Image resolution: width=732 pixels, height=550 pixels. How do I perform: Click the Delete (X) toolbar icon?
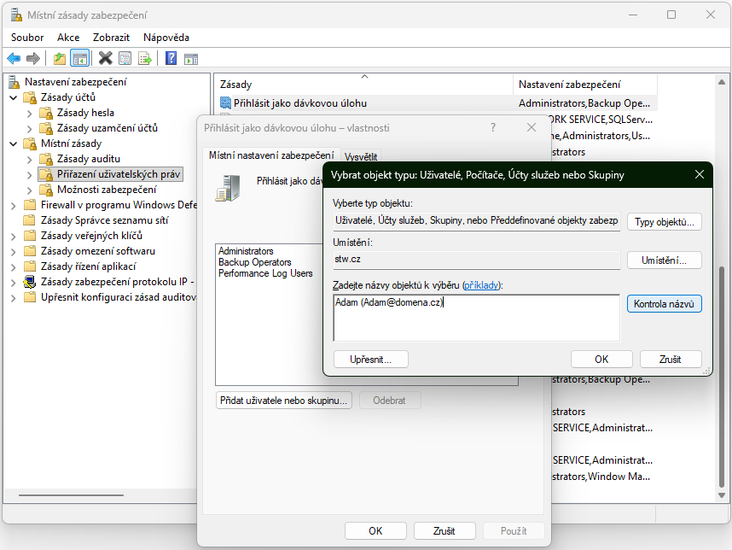coord(106,58)
